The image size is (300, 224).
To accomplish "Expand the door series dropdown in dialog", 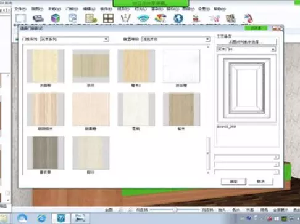I will [74, 39].
